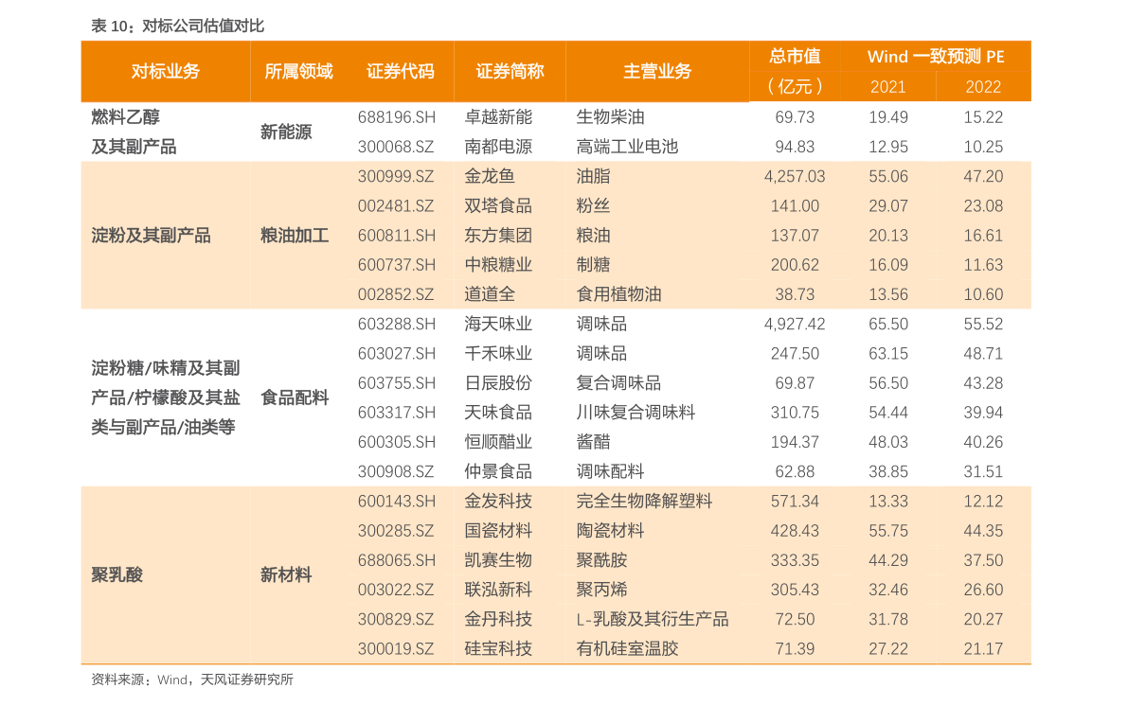Select the 总市值 header
The height and width of the screenshot is (706, 1128).
(x=795, y=56)
